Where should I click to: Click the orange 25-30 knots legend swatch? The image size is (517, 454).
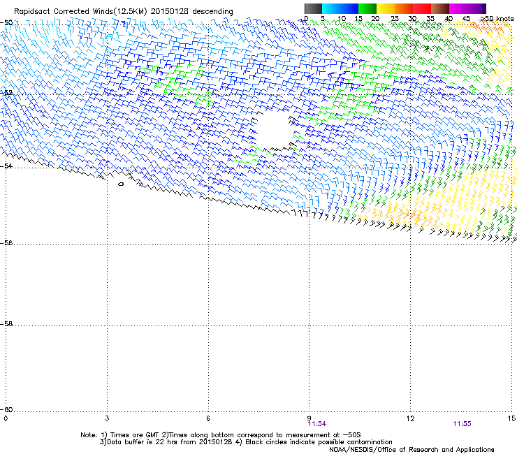click(404, 8)
